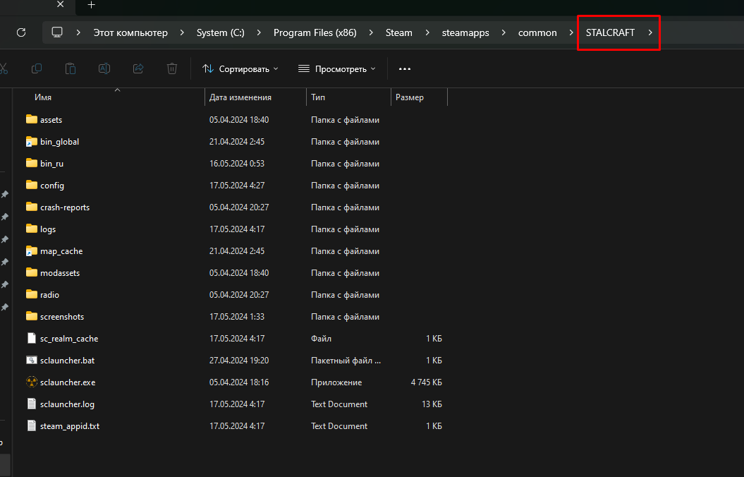This screenshot has width=744, height=477.
Task: Select the map_cache shortcut folder icon
Action: 31,250
